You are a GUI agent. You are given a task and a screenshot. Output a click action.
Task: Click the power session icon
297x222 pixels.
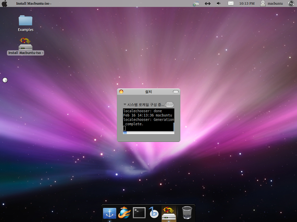coord(291,4)
